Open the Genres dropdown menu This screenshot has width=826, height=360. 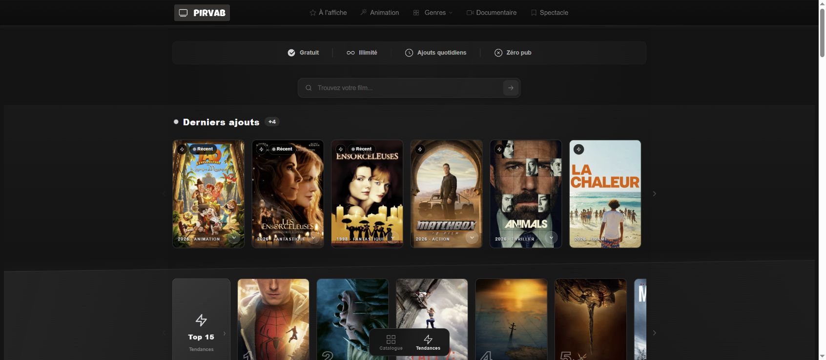[x=433, y=13]
